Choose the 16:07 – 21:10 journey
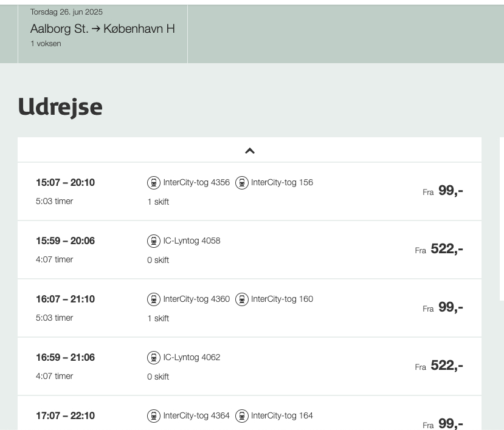 66,299
